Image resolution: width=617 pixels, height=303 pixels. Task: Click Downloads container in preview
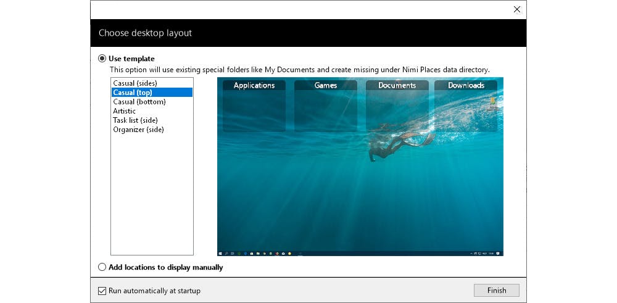(466, 106)
